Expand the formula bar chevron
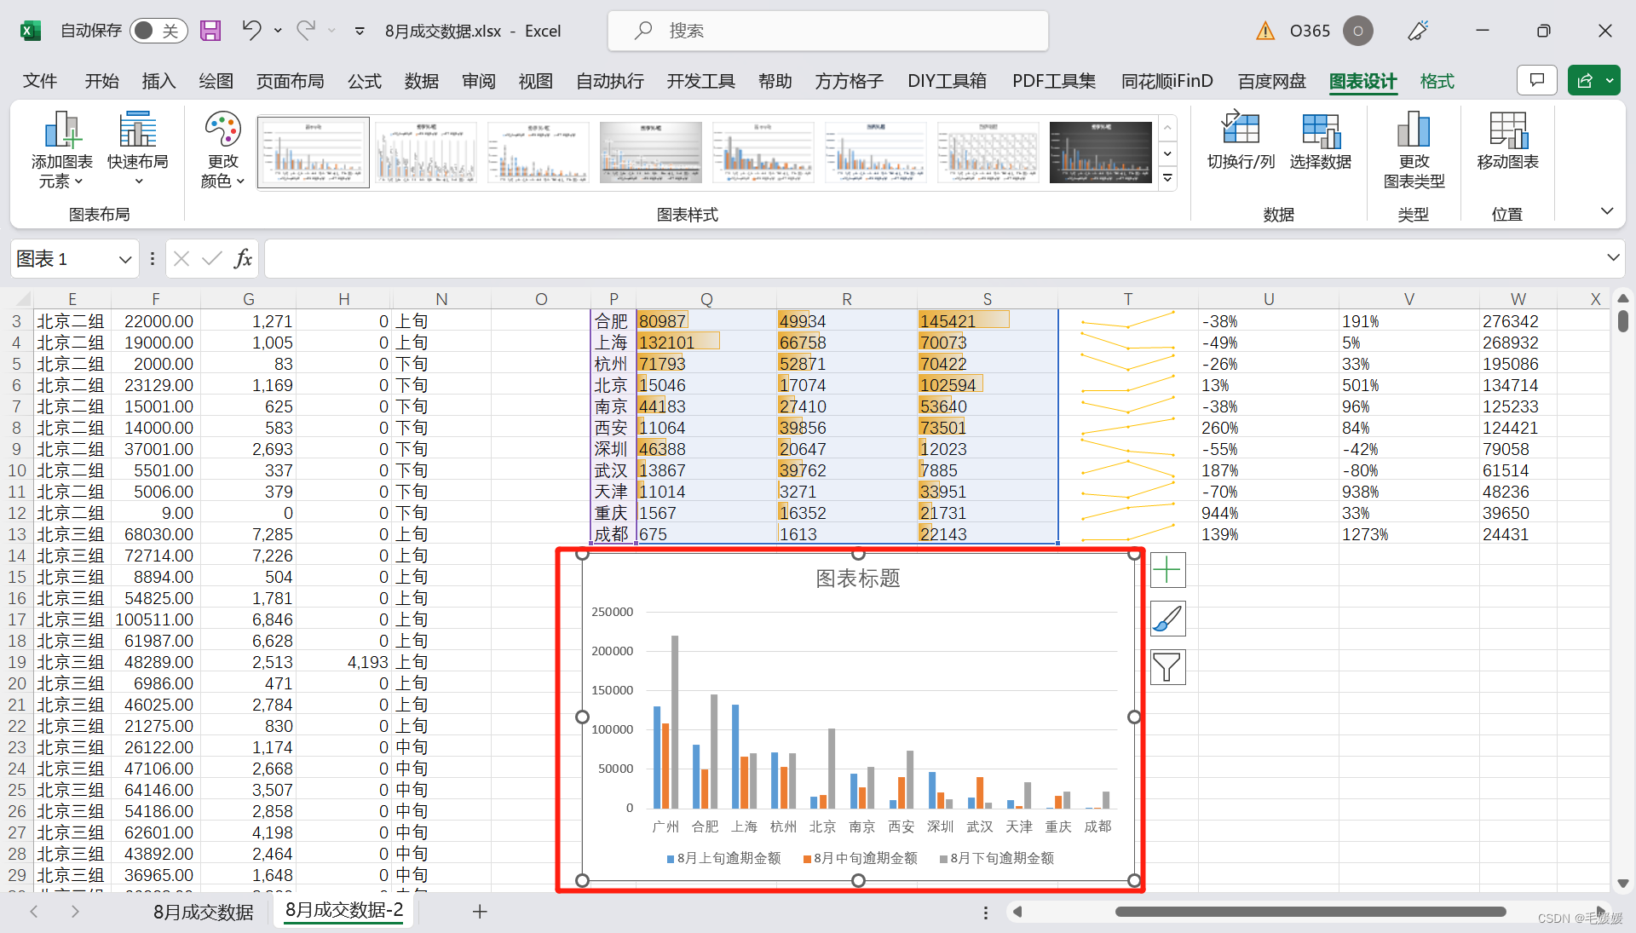This screenshot has height=933, width=1636. [x=1613, y=257]
